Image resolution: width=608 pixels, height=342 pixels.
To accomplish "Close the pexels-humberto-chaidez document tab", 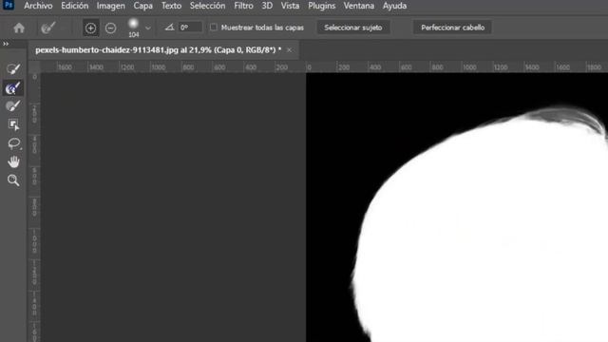I will 289,50.
